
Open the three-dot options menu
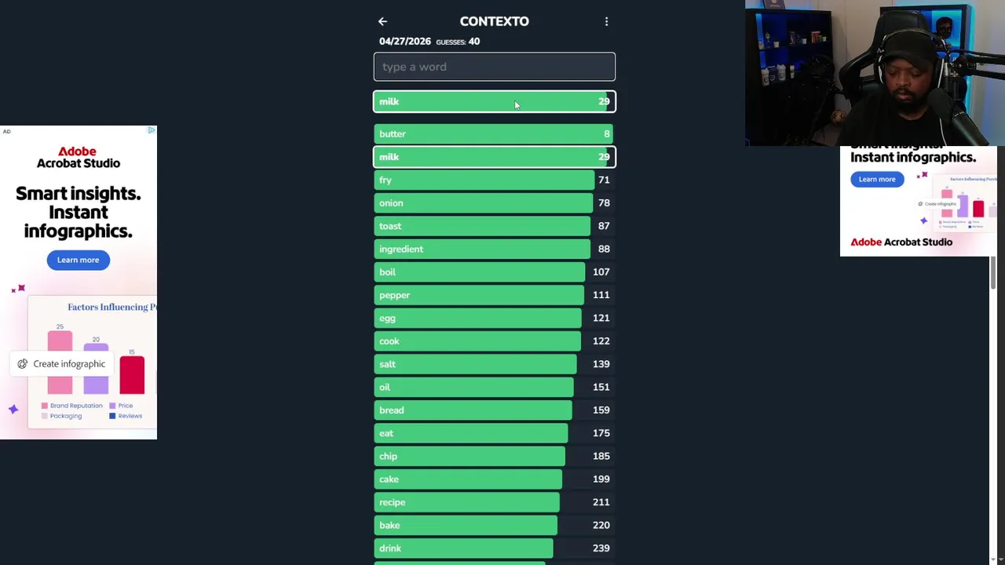point(606,22)
